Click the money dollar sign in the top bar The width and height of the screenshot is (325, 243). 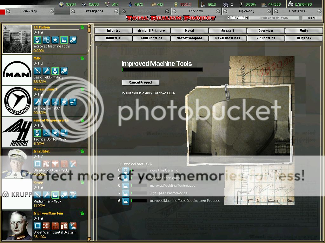pyautogui.click(x=176, y=4)
